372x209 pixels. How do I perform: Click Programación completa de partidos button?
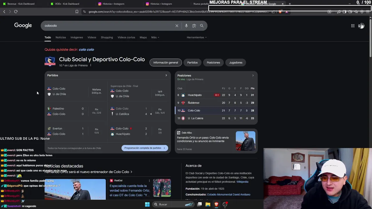click(145, 148)
